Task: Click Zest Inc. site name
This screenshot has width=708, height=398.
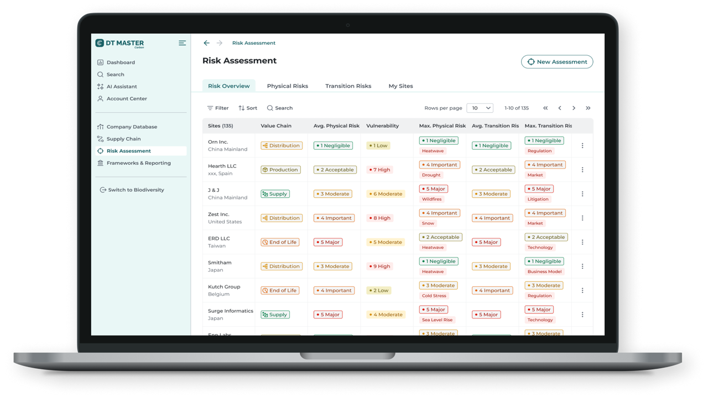Action: click(x=218, y=214)
